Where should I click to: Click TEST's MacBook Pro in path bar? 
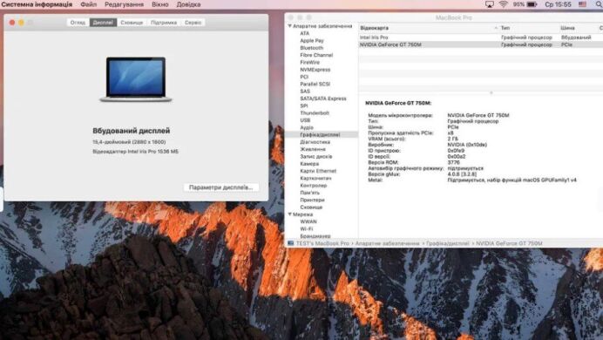point(322,243)
